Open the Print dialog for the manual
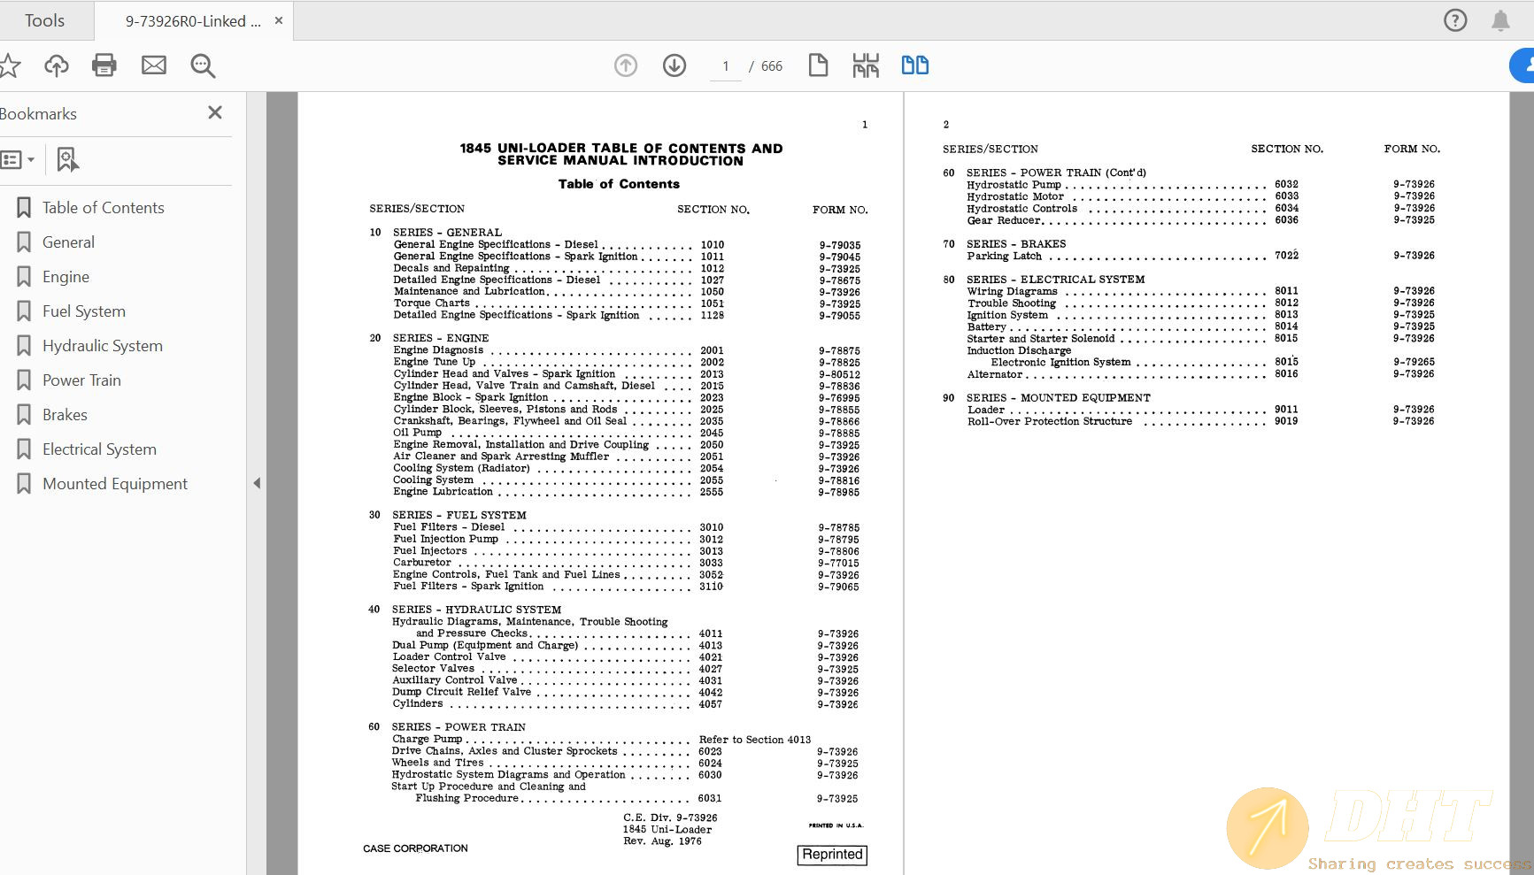Viewport: 1534px width, 875px height. [x=104, y=65]
